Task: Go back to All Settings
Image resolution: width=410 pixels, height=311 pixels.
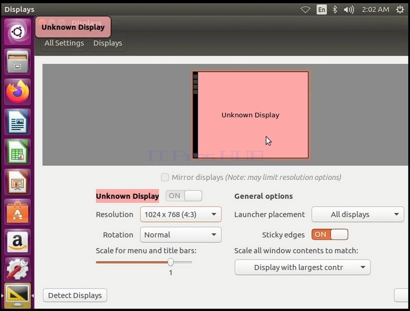Action: (64, 43)
